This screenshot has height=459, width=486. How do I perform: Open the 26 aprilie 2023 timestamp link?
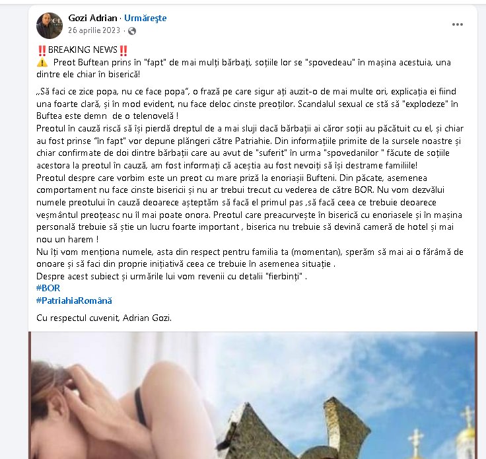pos(94,30)
